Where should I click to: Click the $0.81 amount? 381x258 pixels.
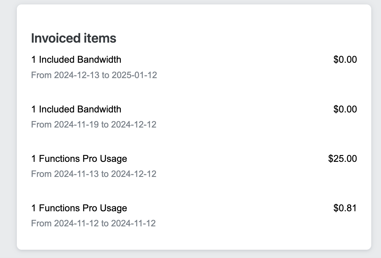345,208
